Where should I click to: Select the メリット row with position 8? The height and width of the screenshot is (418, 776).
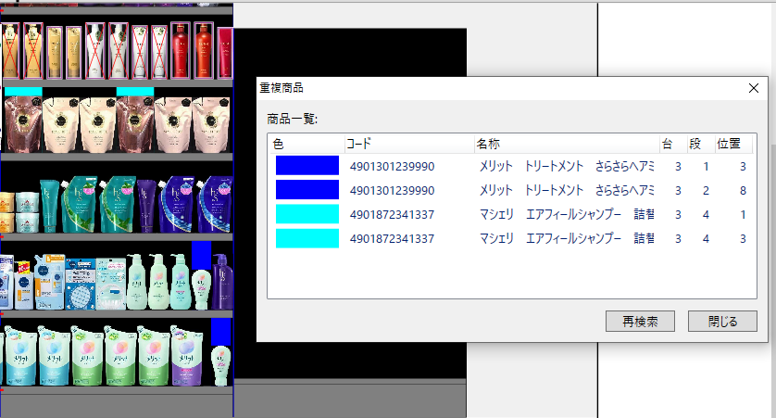[566, 190]
